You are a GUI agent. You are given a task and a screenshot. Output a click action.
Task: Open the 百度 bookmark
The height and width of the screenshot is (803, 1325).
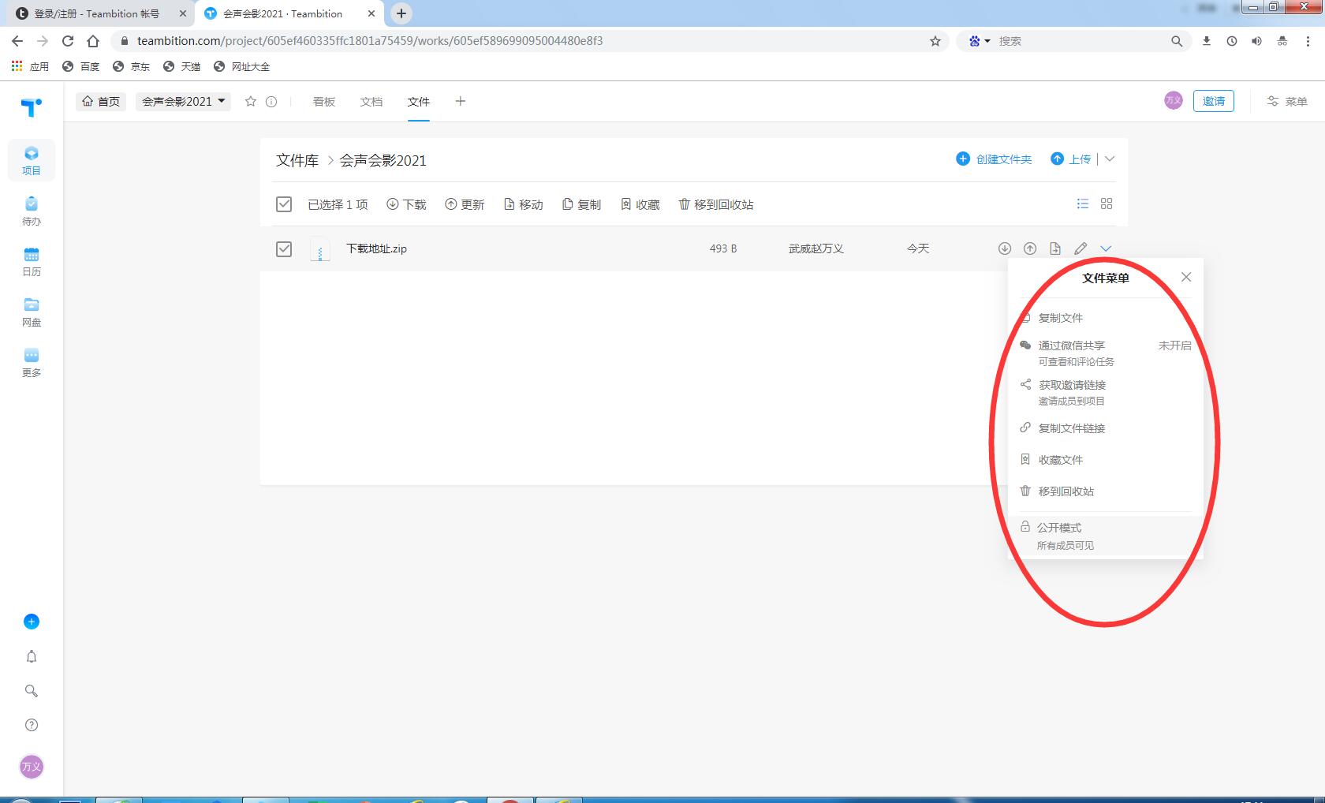click(81, 66)
